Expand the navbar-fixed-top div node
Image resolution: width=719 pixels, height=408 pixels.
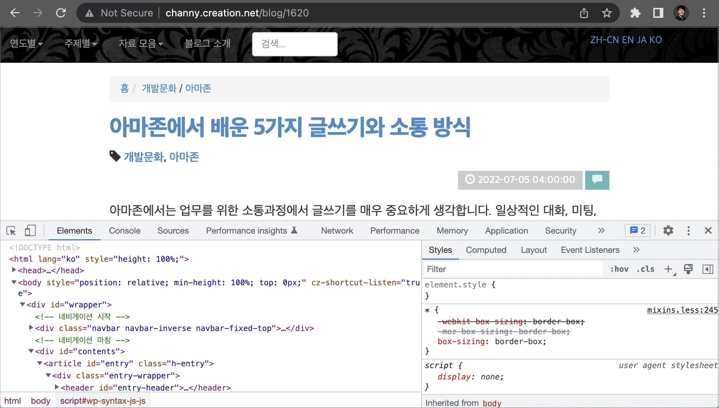point(31,328)
